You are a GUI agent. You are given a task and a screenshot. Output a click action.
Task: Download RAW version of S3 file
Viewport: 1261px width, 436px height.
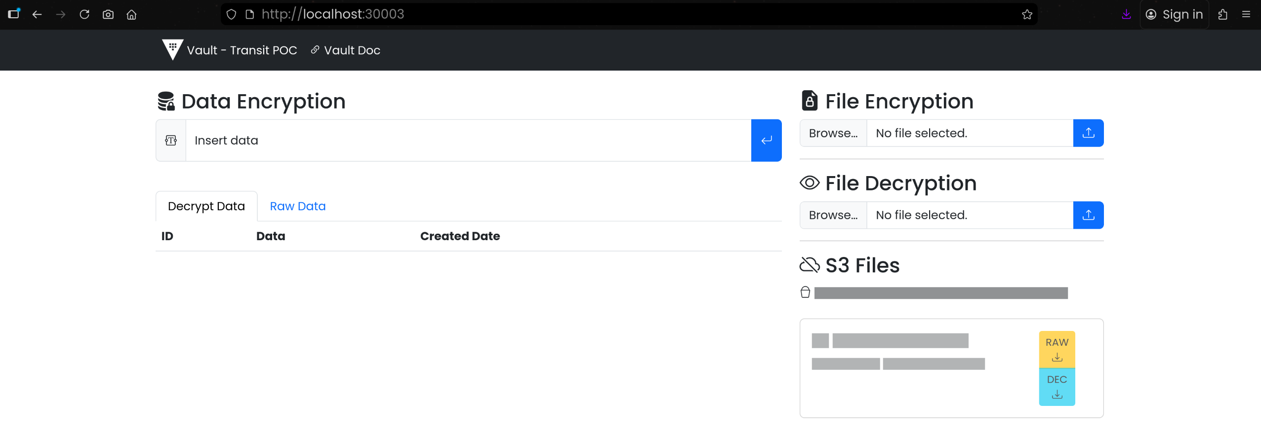click(1057, 349)
